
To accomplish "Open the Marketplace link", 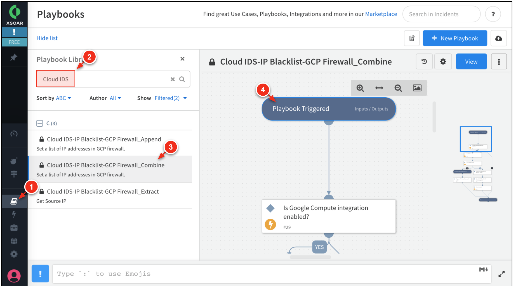I will [381, 14].
